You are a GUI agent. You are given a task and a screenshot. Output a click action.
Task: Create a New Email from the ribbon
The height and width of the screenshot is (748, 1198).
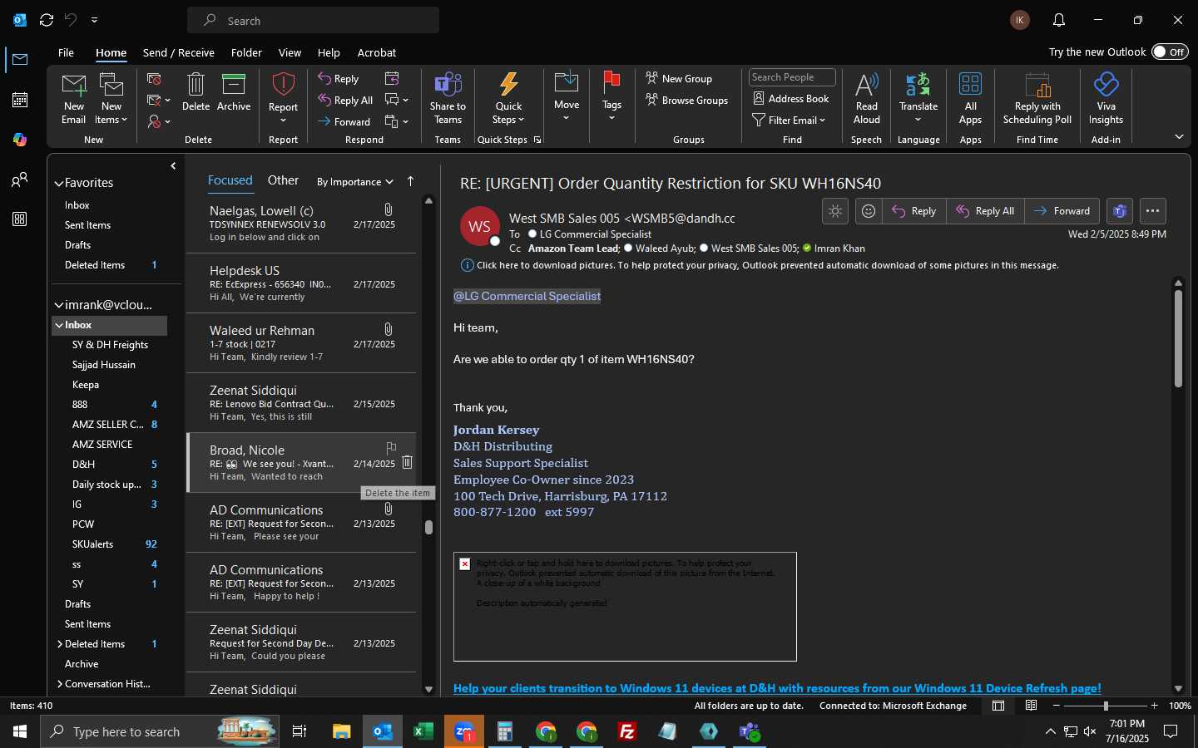[x=73, y=97]
